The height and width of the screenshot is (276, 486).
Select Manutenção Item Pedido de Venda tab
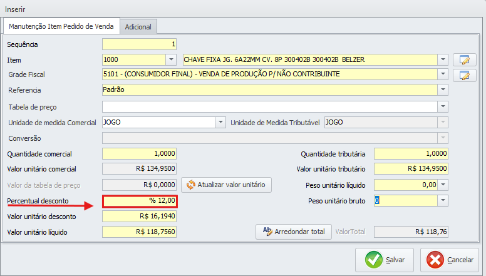[61, 26]
